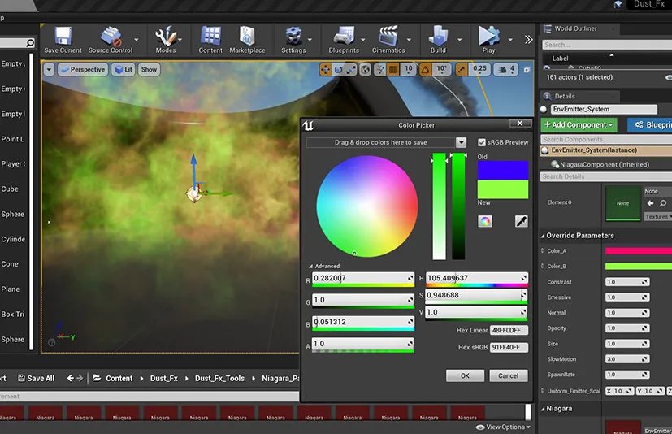Click the color wheel hue/saturation area
The image size is (672, 434).
367,206
